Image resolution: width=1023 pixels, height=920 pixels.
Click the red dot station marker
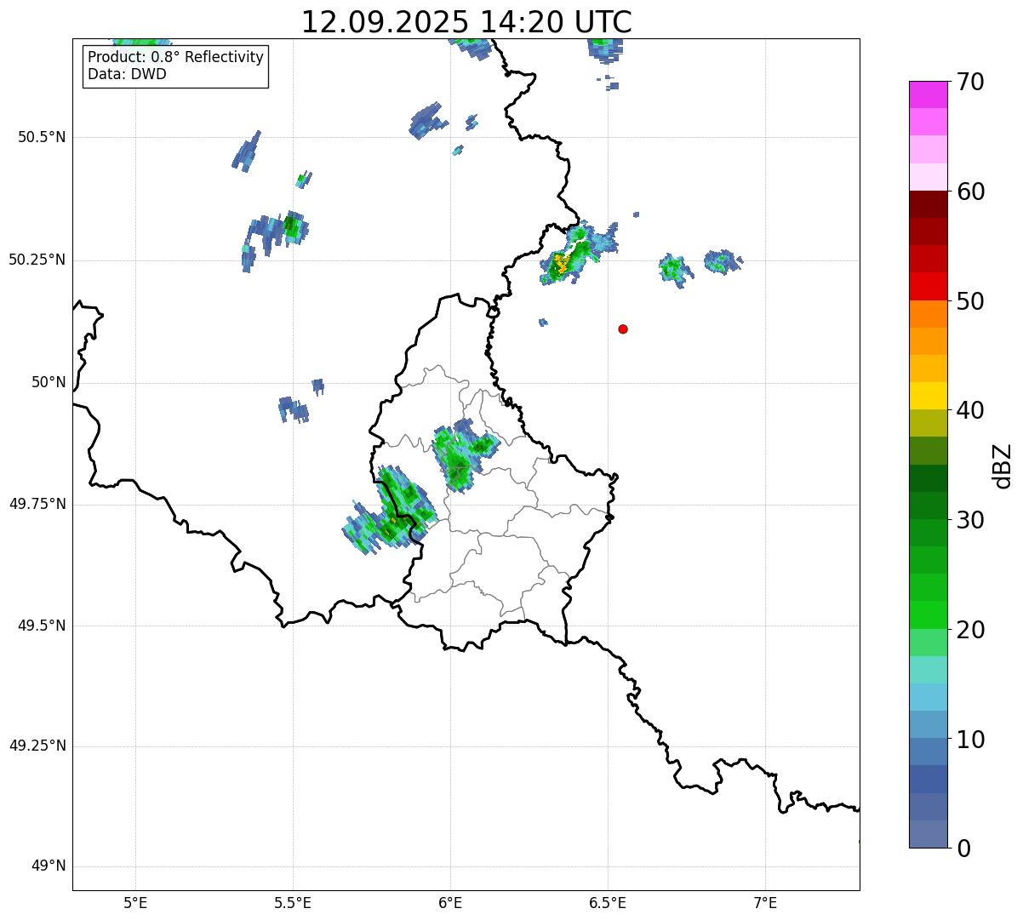pyautogui.click(x=623, y=329)
